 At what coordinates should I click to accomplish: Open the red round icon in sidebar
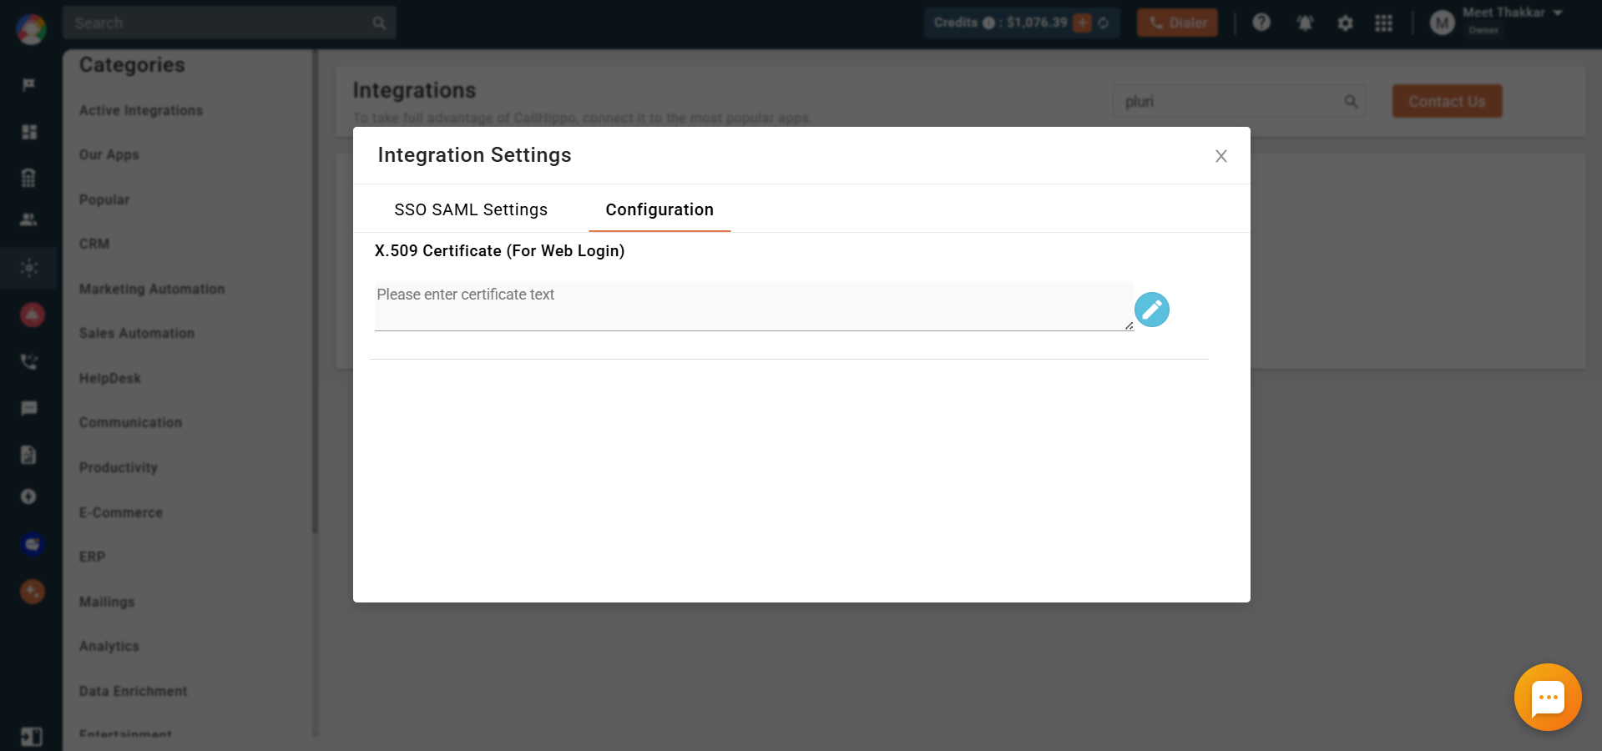tap(32, 315)
